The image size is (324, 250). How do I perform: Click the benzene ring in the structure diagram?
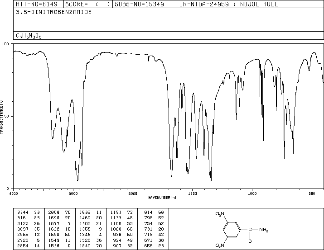[232, 230]
